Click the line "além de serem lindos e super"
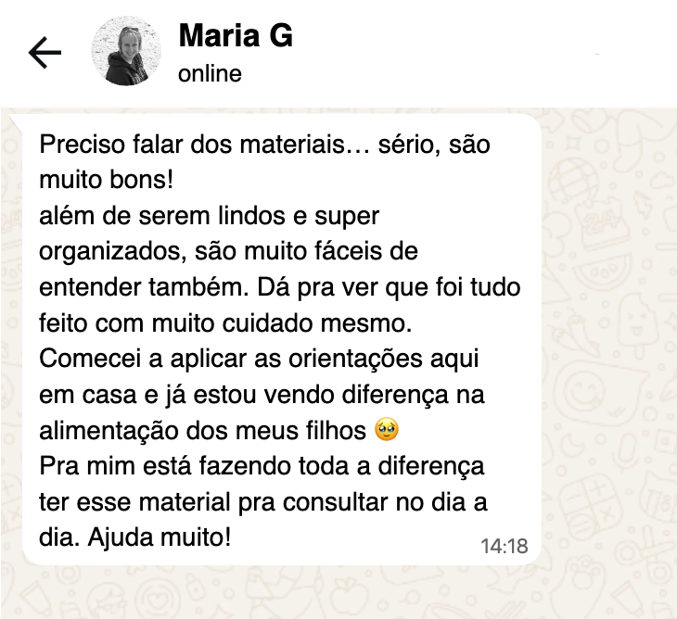The image size is (677, 619). point(210,217)
